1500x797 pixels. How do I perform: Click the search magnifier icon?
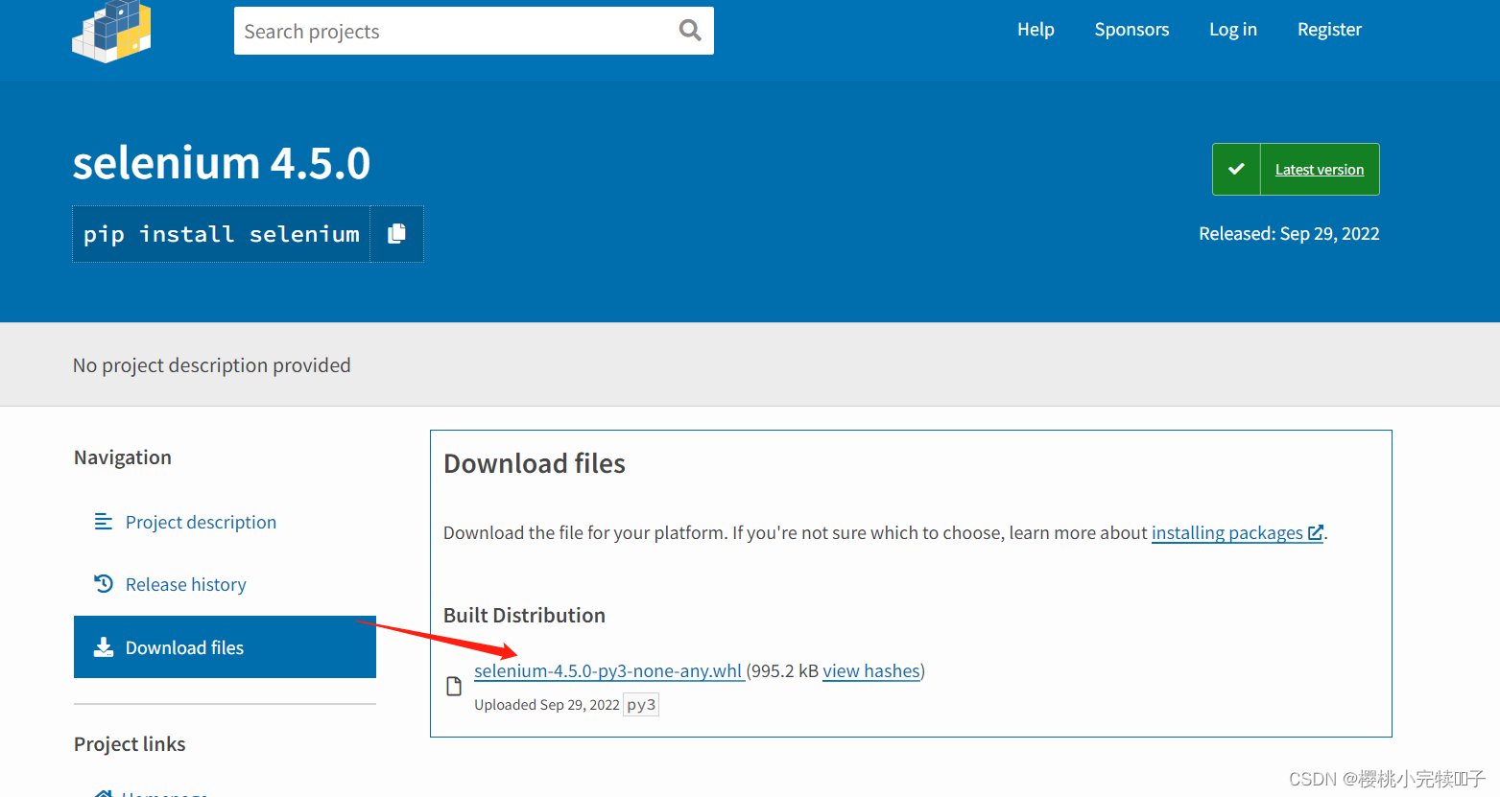tap(690, 30)
